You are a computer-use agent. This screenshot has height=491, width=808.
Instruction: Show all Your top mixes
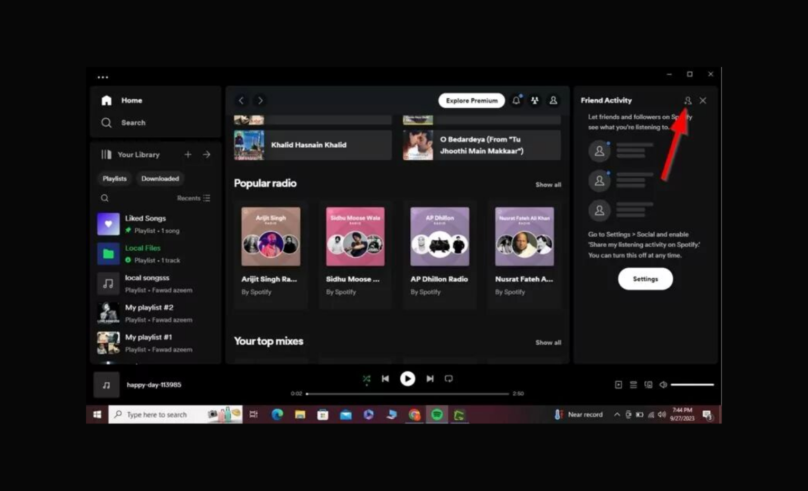(x=548, y=343)
